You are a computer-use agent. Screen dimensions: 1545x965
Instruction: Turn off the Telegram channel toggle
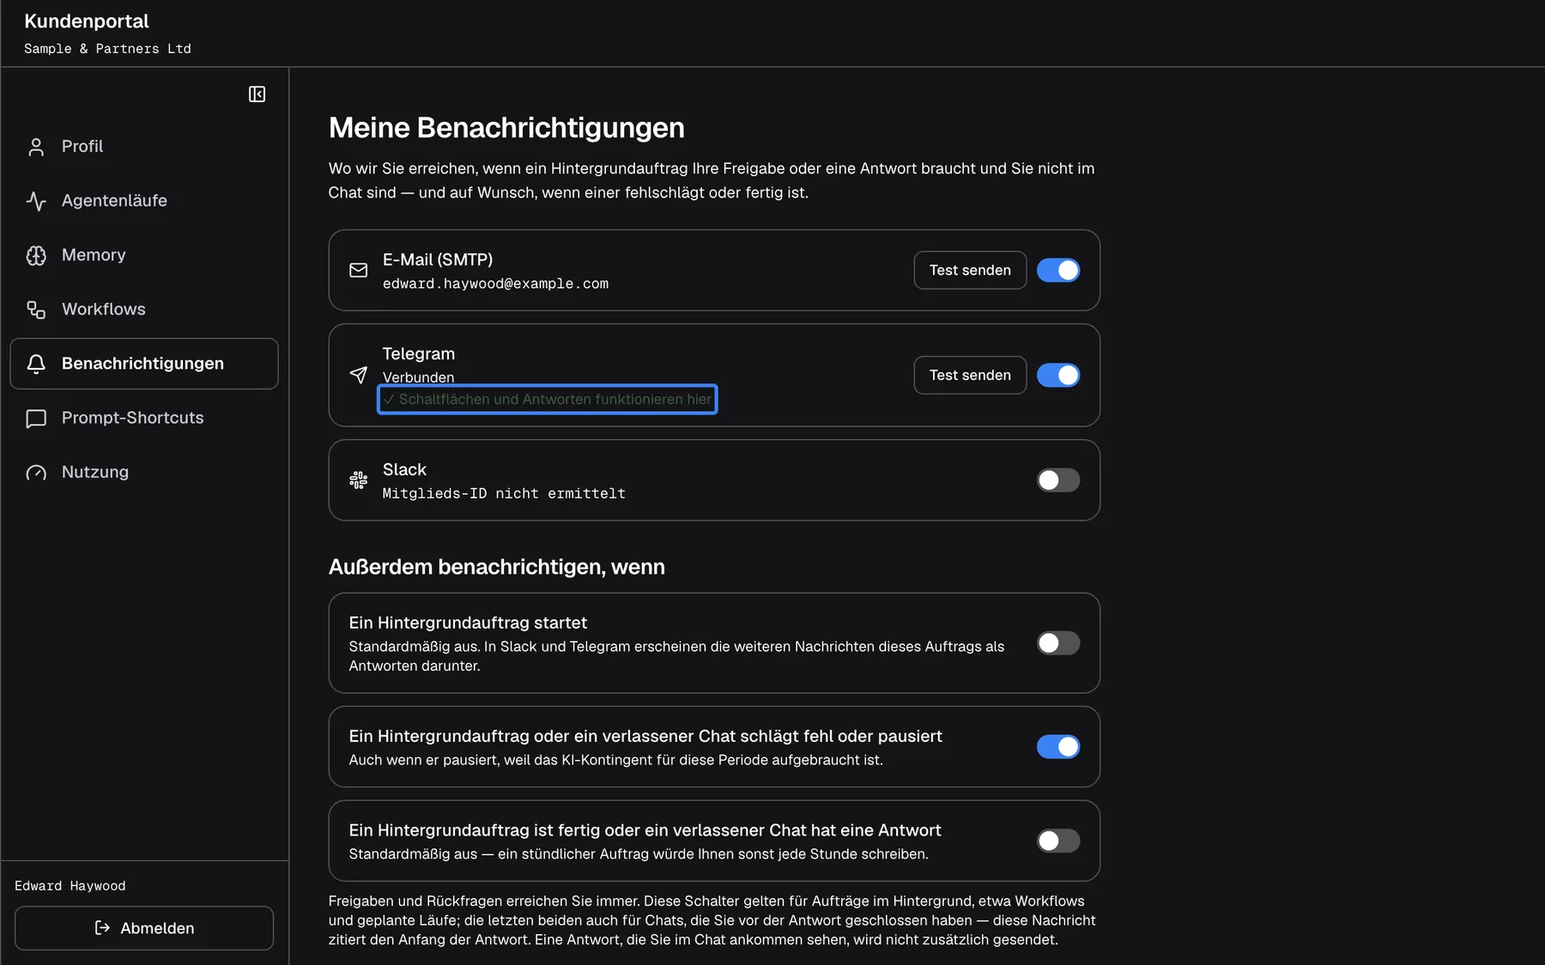tap(1058, 375)
